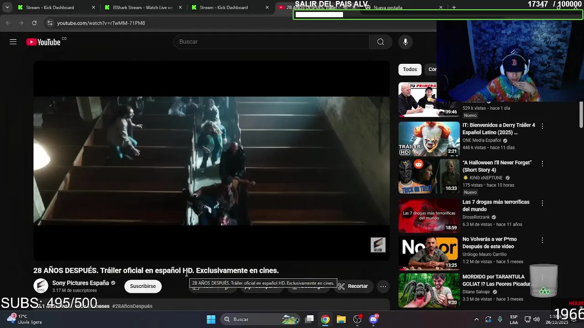This screenshot has width=584, height=328.
Task: Open Task View on taskbar
Action: click(309, 319)
